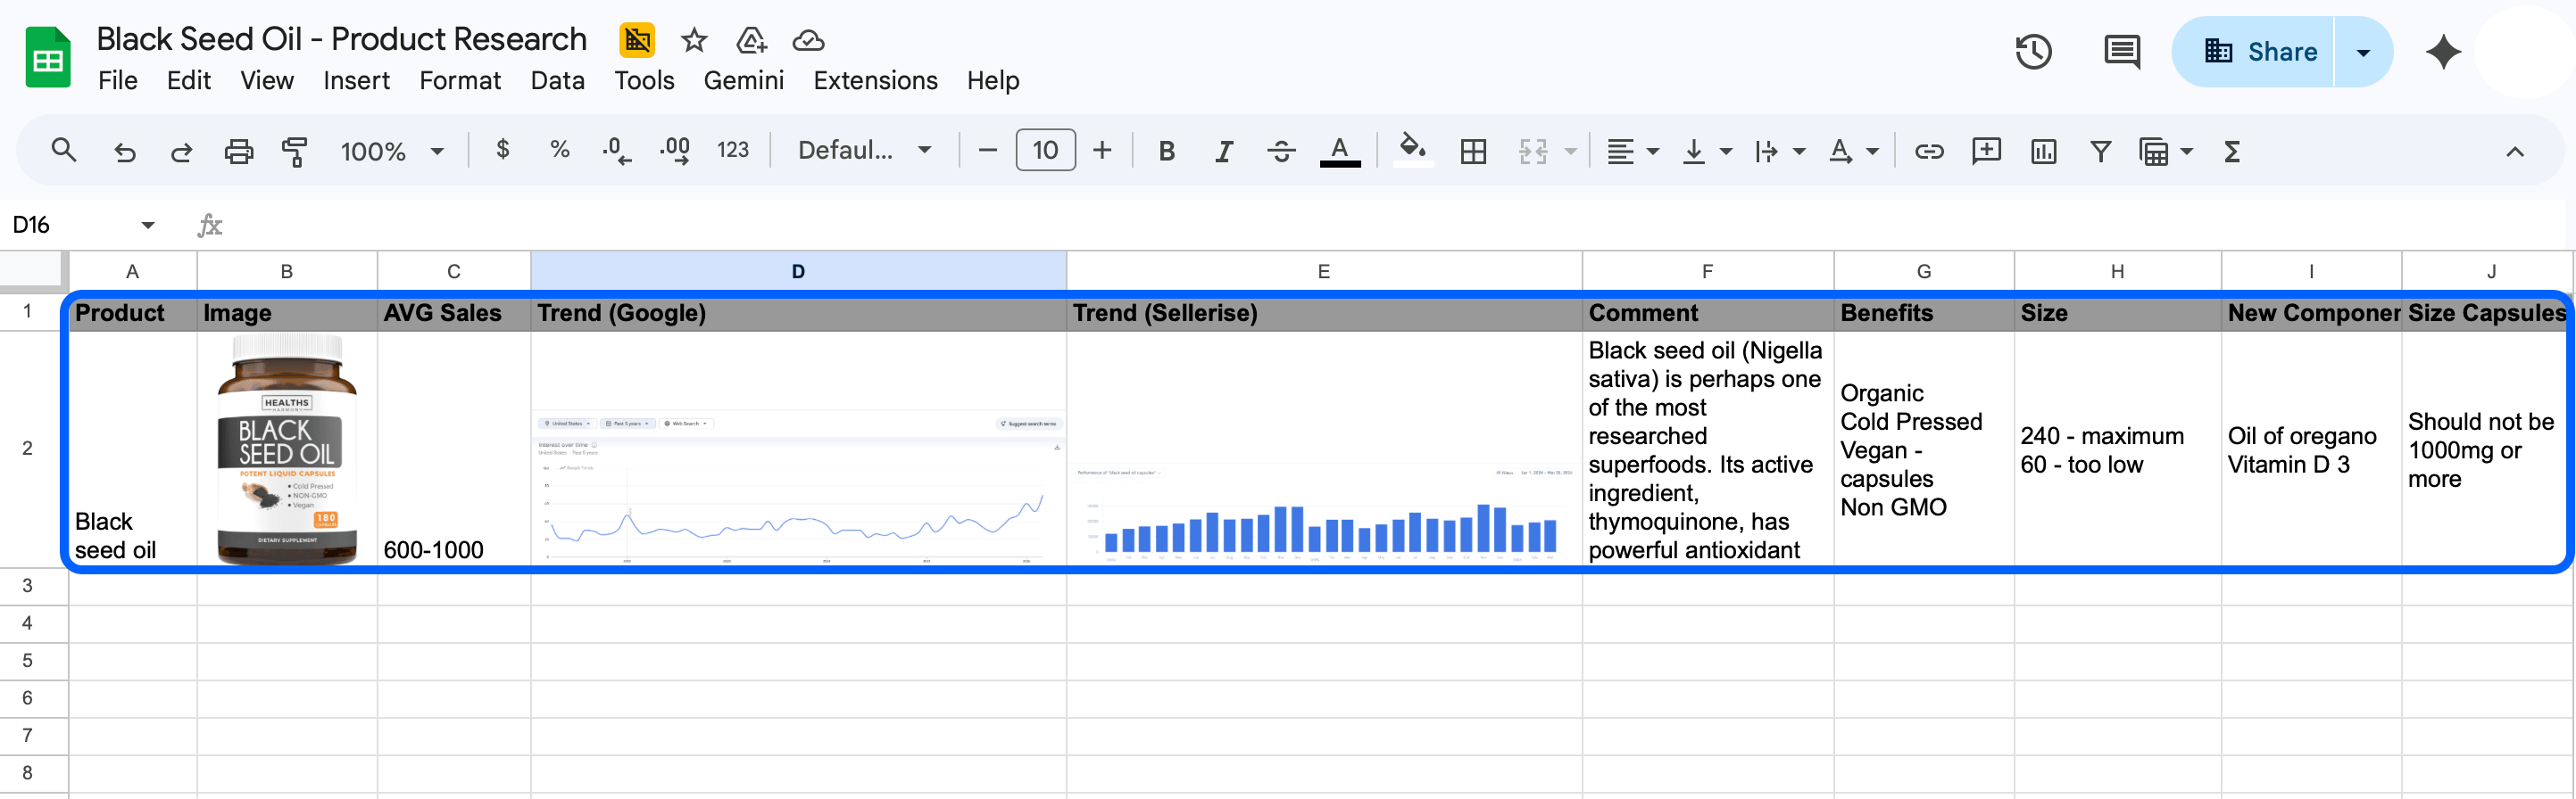2576x799 pixels.
Task: Click the paint format roller icon
Action: click(294, 151)
